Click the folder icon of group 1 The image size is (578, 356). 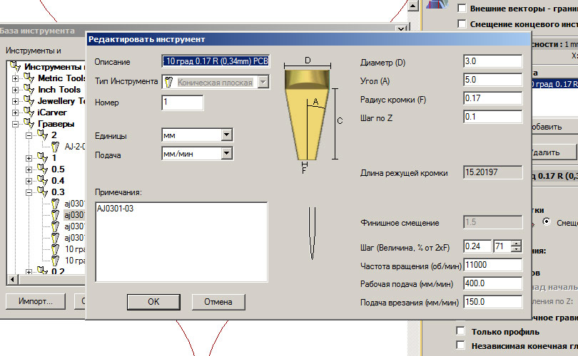coord(42,158)
